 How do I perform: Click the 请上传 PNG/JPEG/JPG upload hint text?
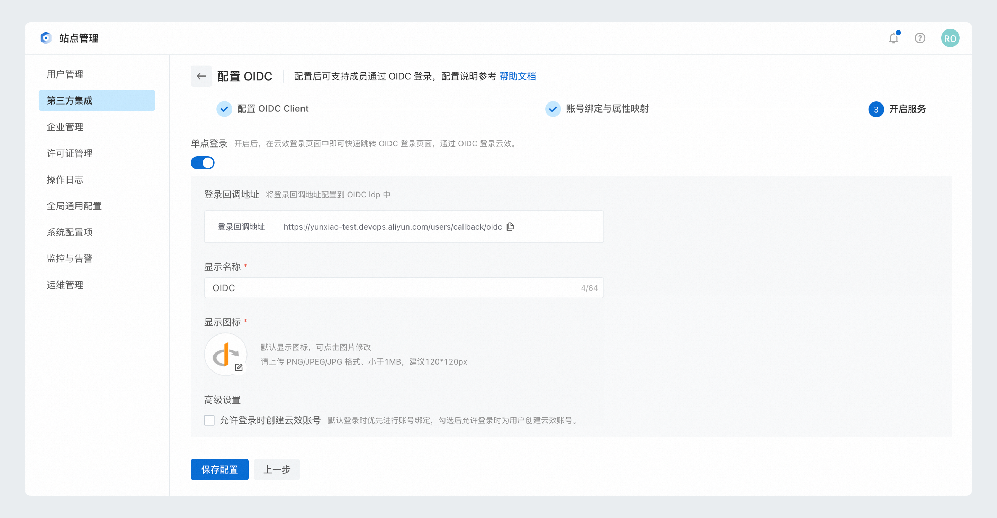point(364,361)
